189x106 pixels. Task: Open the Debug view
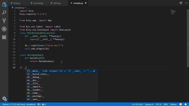[4, 29]
